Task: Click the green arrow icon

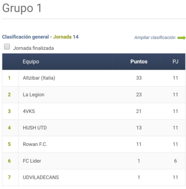Action: point(181,38)
